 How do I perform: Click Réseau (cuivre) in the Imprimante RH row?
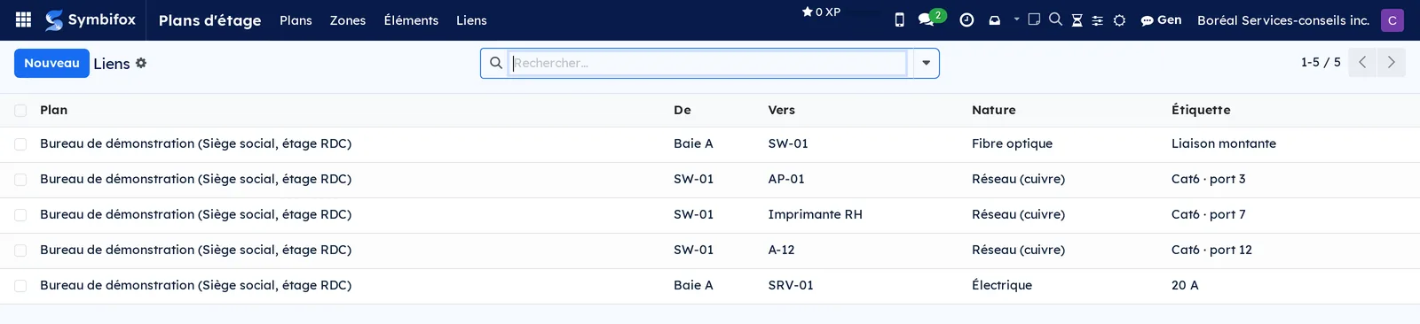[x=1018, y=214]
